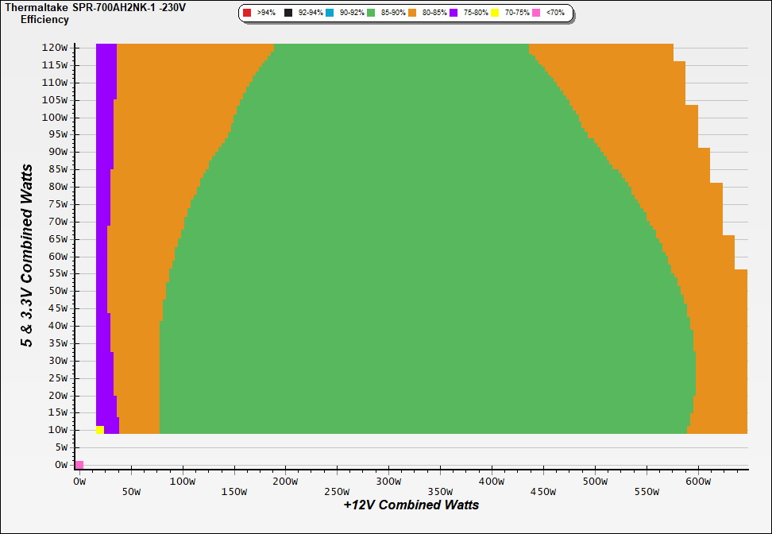Select the black 92-94% legend swatch
This screenshot has height=534, width=772.
tap(288, 14)
